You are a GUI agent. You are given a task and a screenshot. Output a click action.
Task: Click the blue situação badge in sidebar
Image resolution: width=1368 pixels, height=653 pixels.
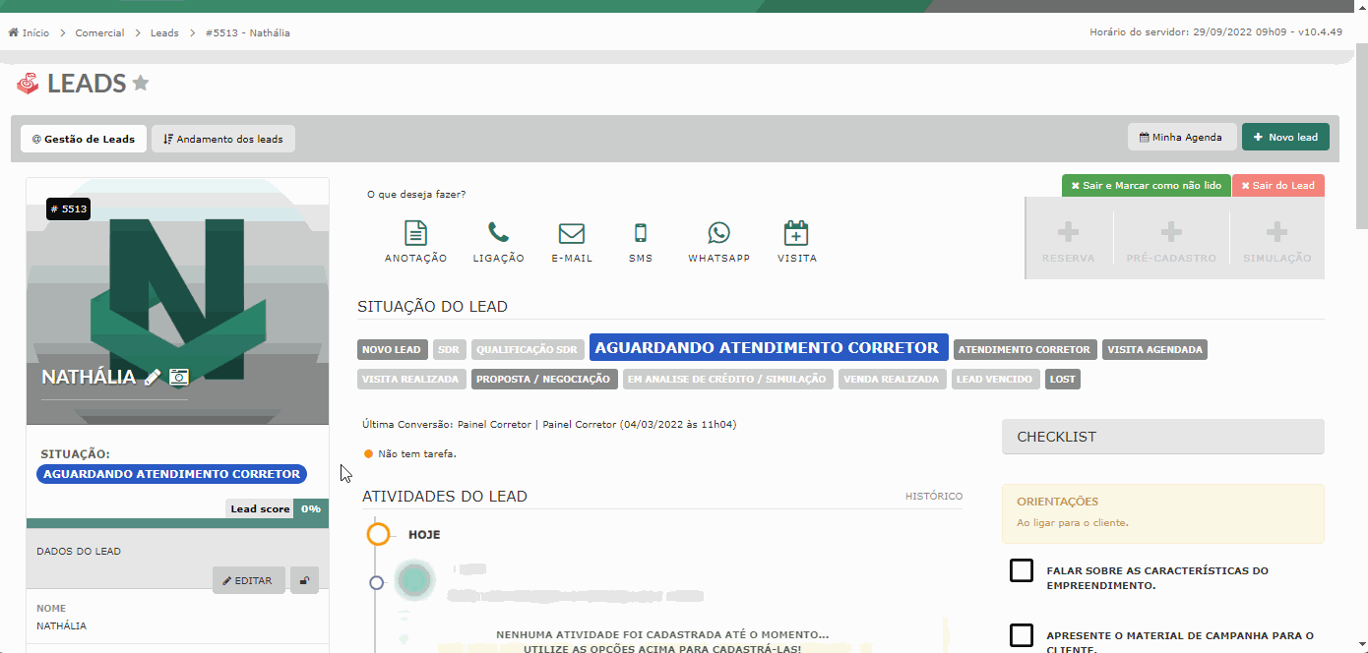click(172, 474)
